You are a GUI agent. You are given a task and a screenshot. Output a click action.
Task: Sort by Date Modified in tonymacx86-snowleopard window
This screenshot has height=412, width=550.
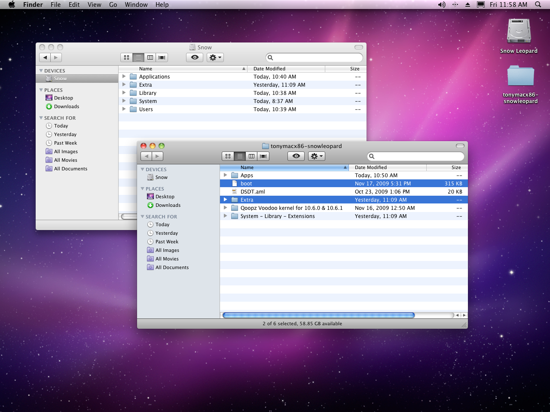[387, 167]
